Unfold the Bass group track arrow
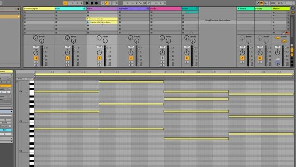296x167 pixels. pyautogui.click(x=84, y=9)
